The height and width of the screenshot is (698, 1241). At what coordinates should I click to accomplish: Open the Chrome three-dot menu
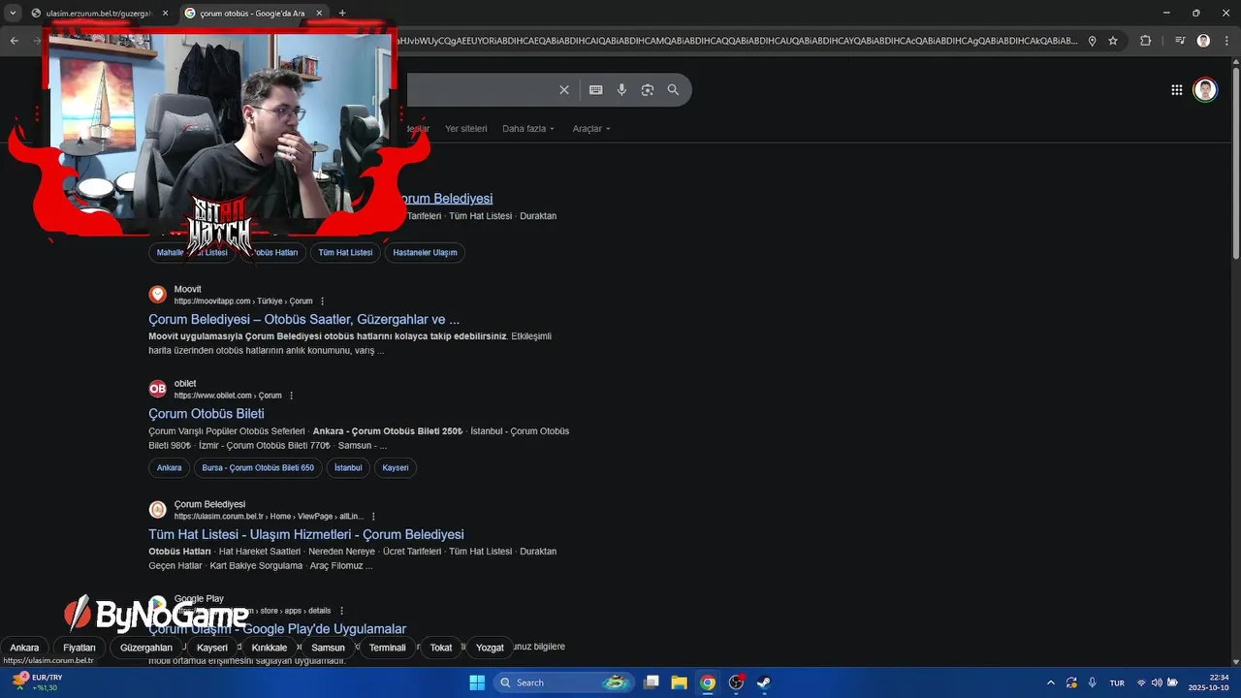(x=1225, y=41)
